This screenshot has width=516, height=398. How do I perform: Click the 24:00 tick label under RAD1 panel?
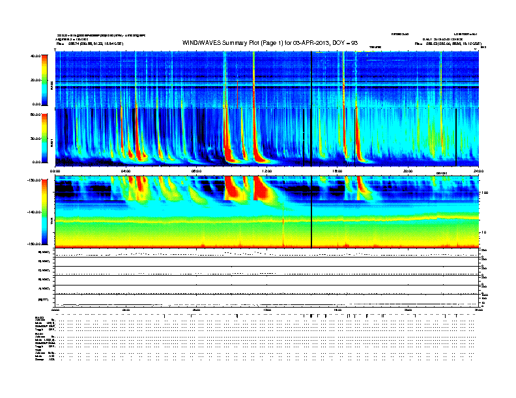tap(478, 171)
